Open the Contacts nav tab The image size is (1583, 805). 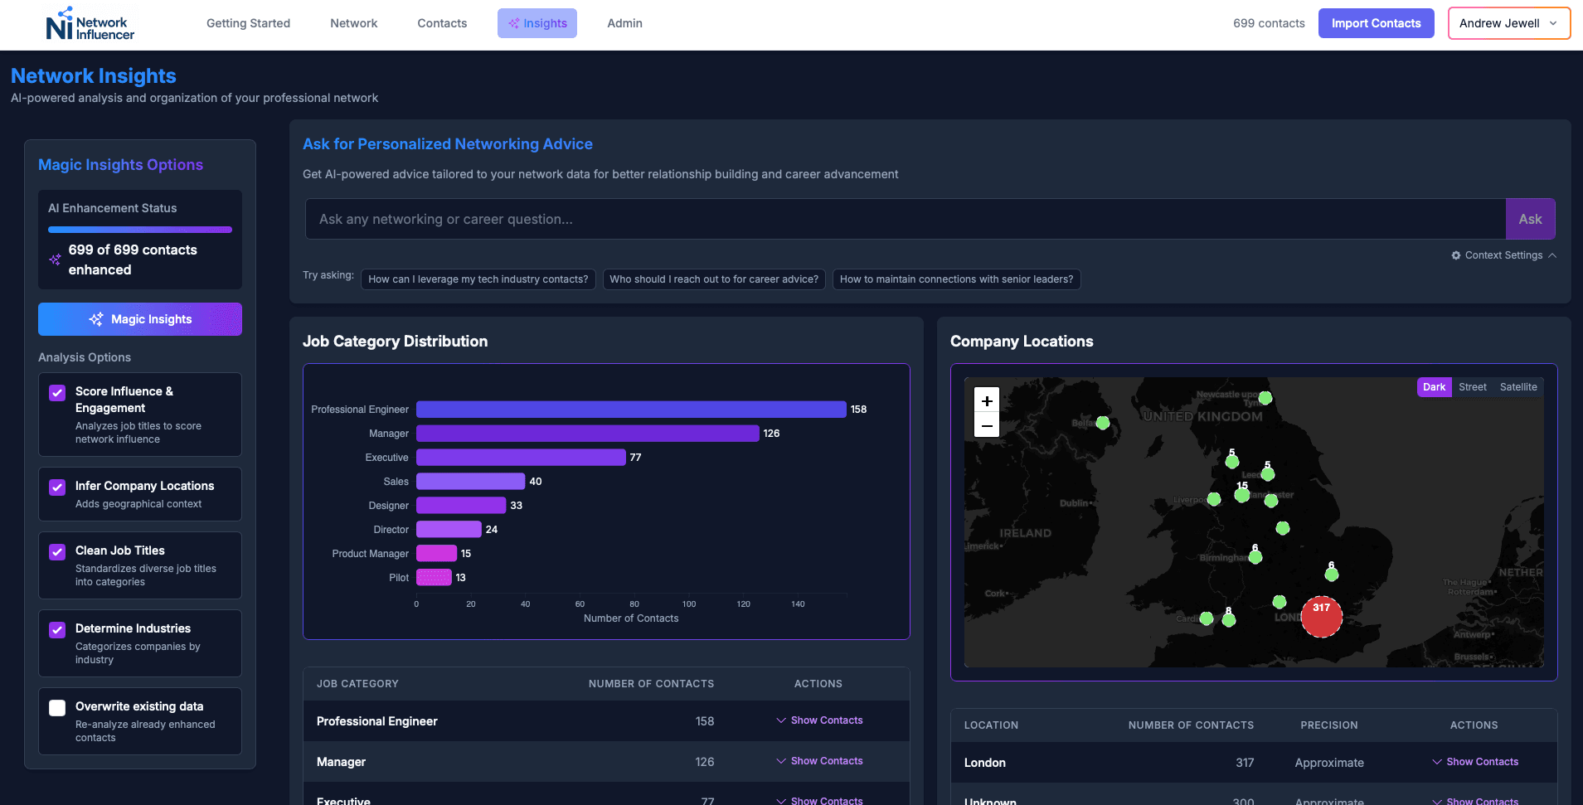[x=442, y=23]
